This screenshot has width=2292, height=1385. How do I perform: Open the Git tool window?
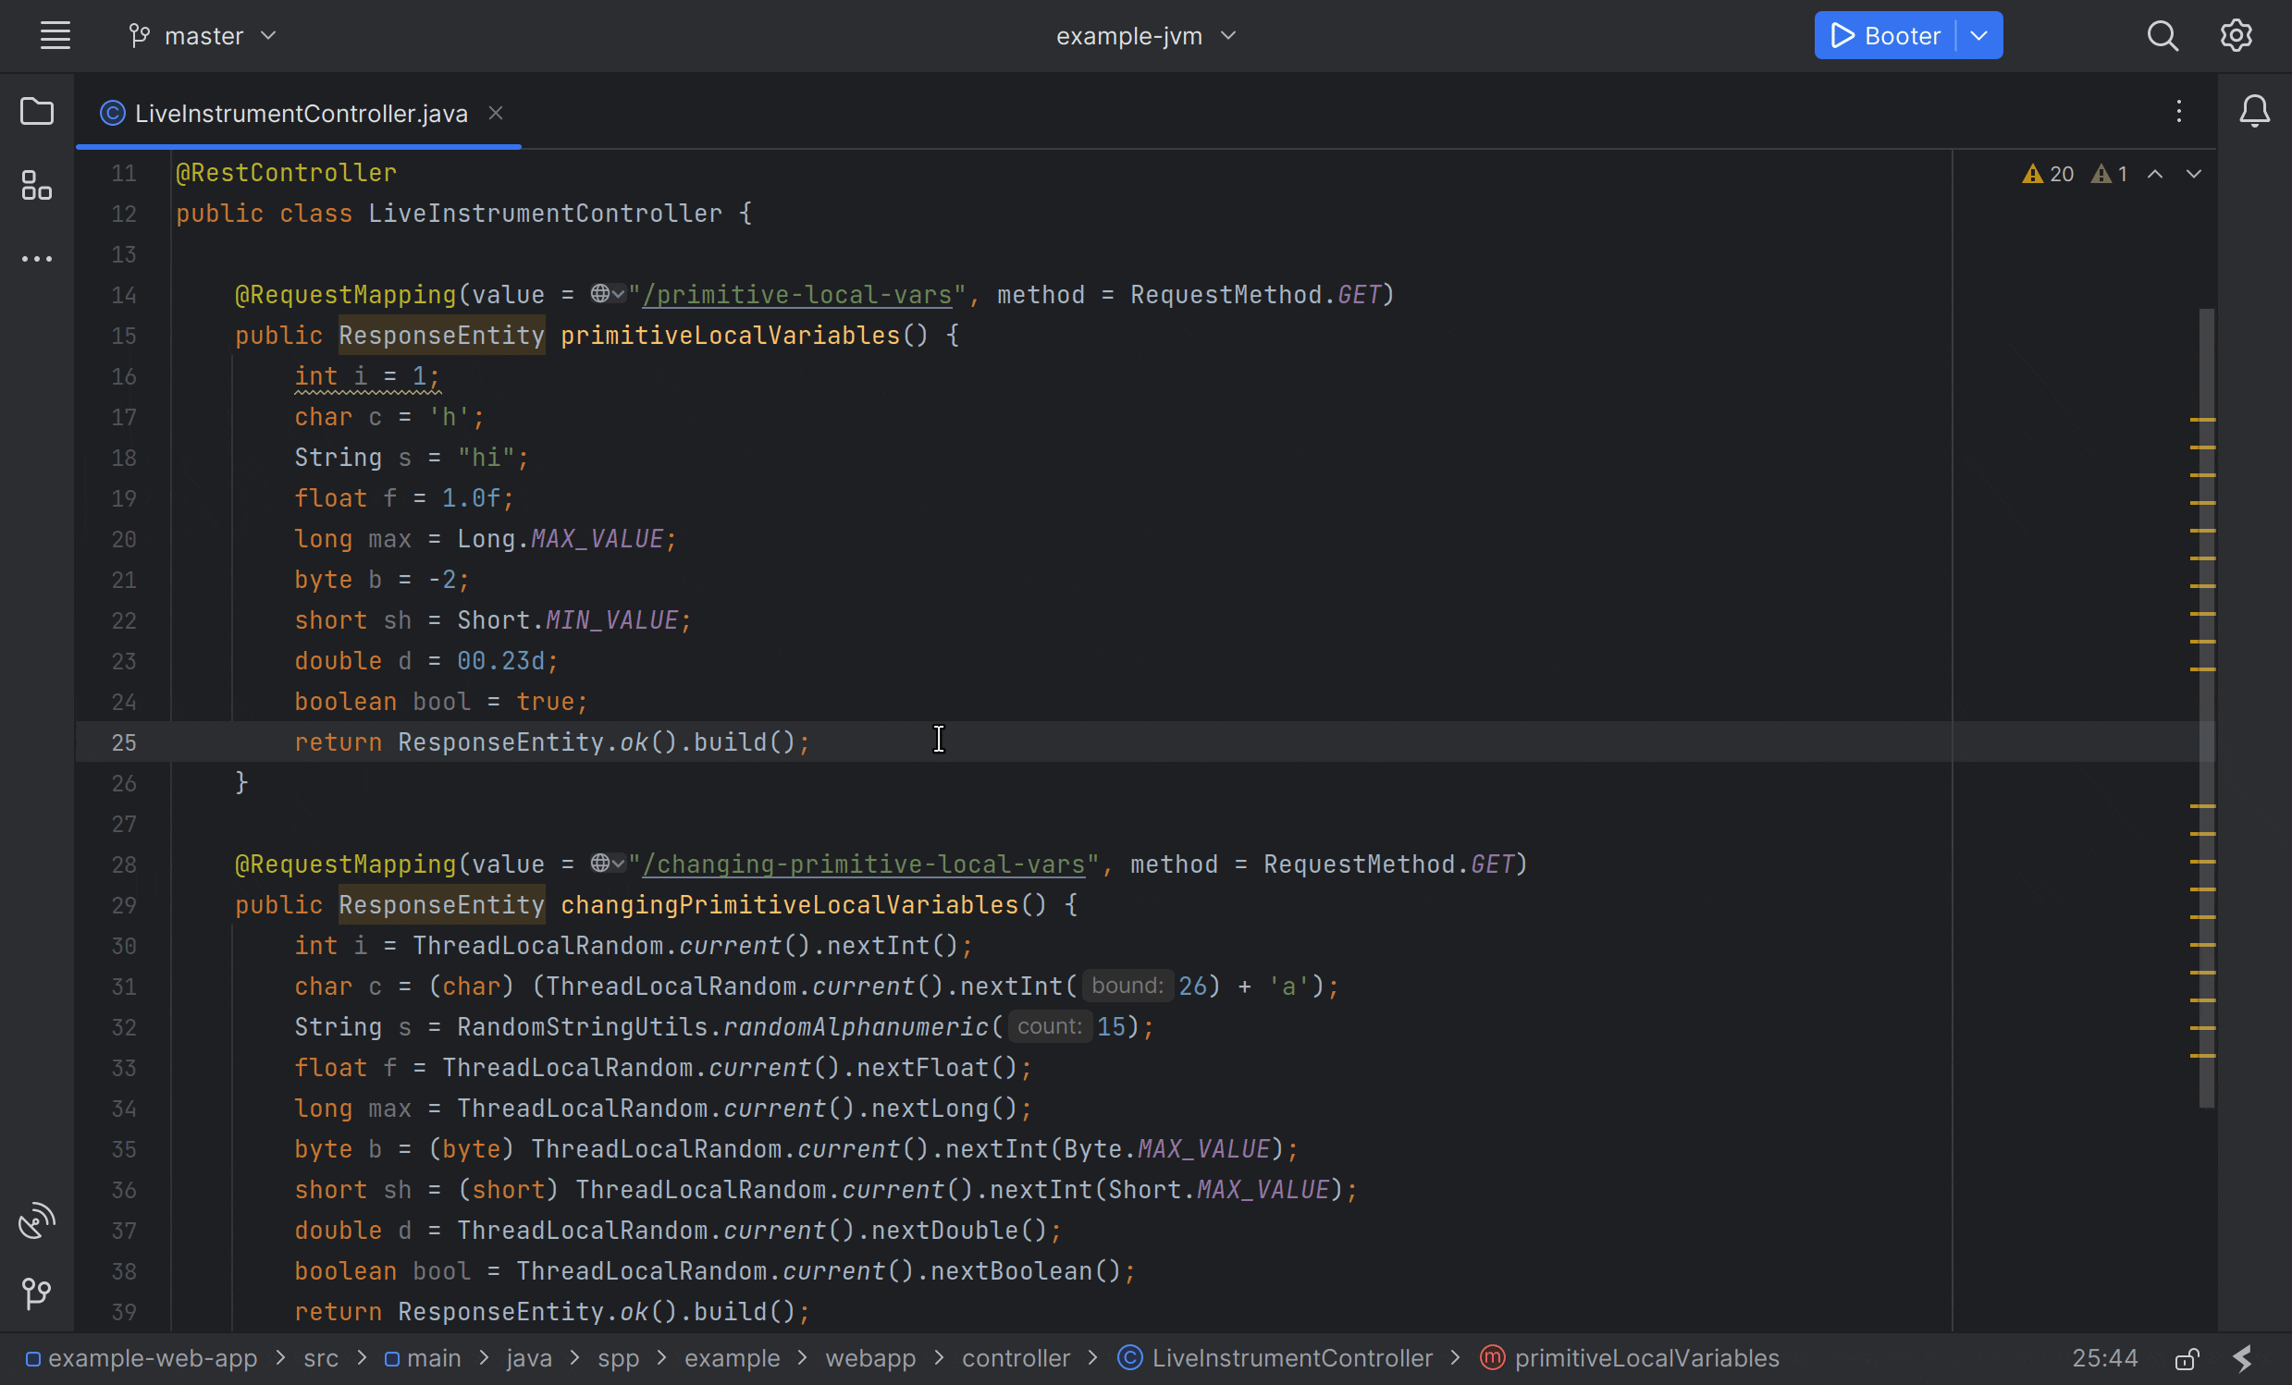36,1292
